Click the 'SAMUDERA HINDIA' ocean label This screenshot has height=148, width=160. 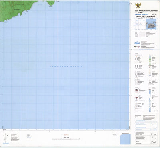coord(66,66)
